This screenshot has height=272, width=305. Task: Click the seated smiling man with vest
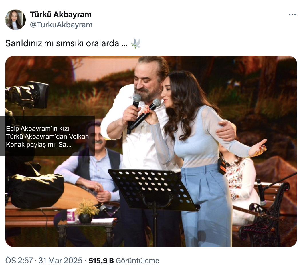pyautogui.click(x=92, y=167)
